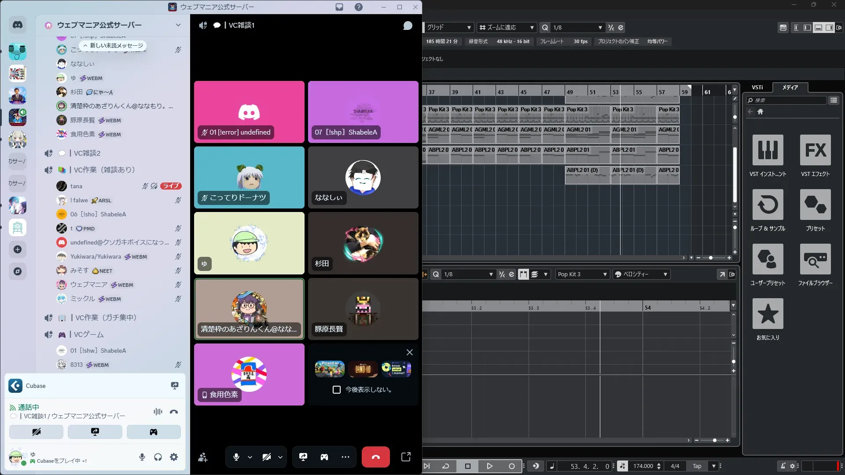Screen dimensions: 845x475
Task: Open the Loops & Samples tile
Action: coord(768,205)
